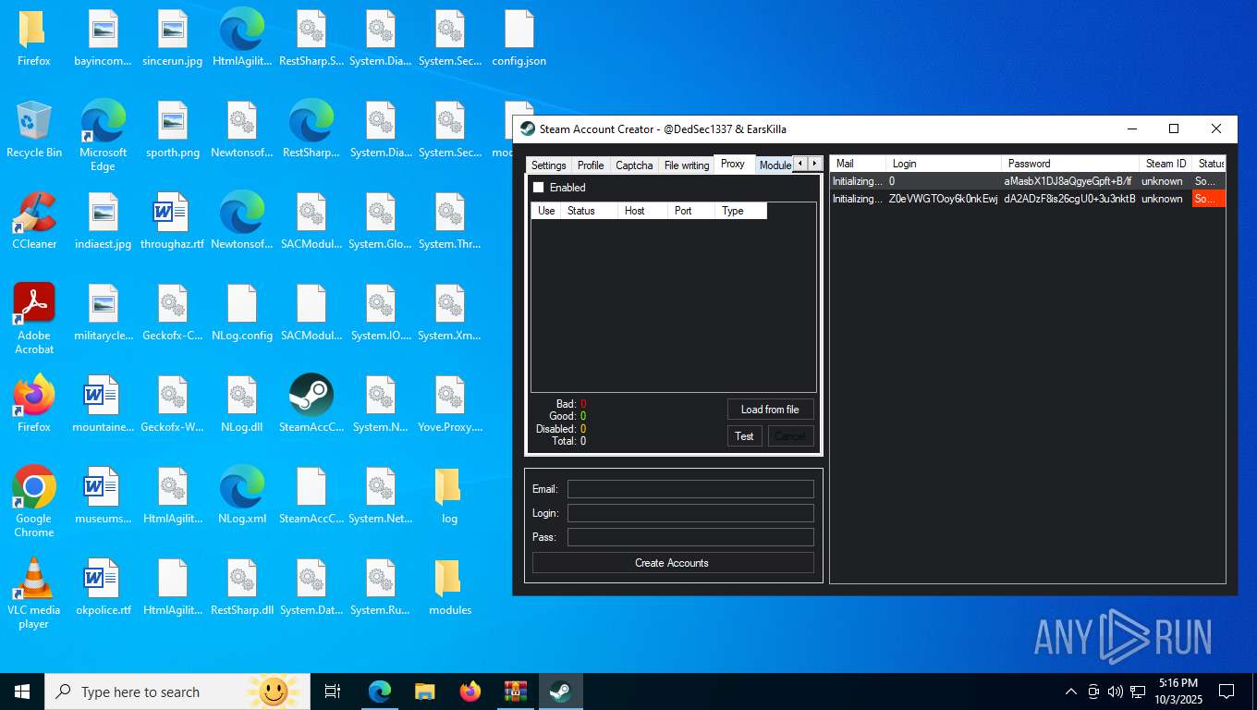Click the tab strip's left scroll arrow
Image resolution: width=1257 pixels, height=710 pixels.
pos(800,164)
